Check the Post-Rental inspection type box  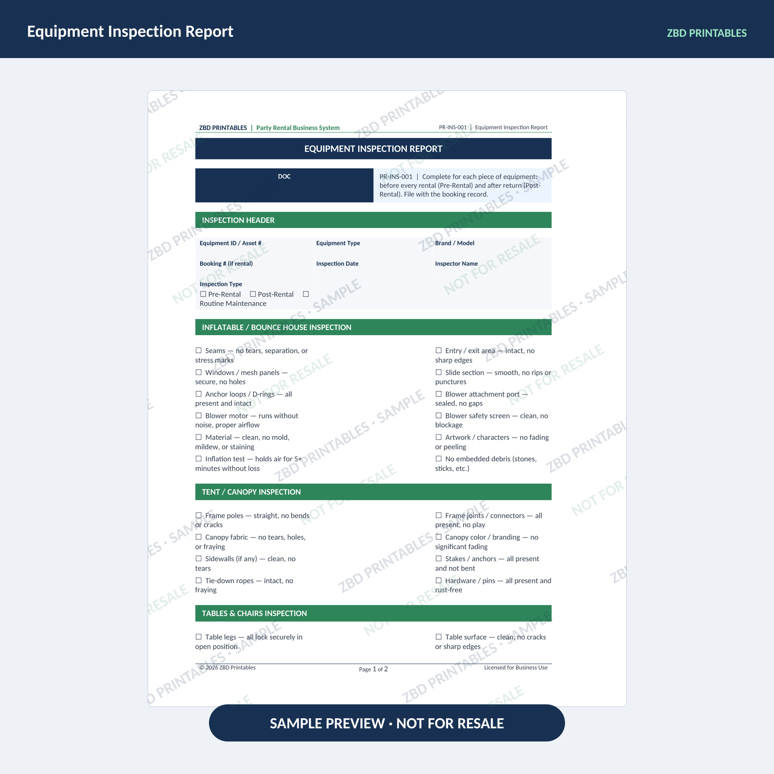click(253, 294)
